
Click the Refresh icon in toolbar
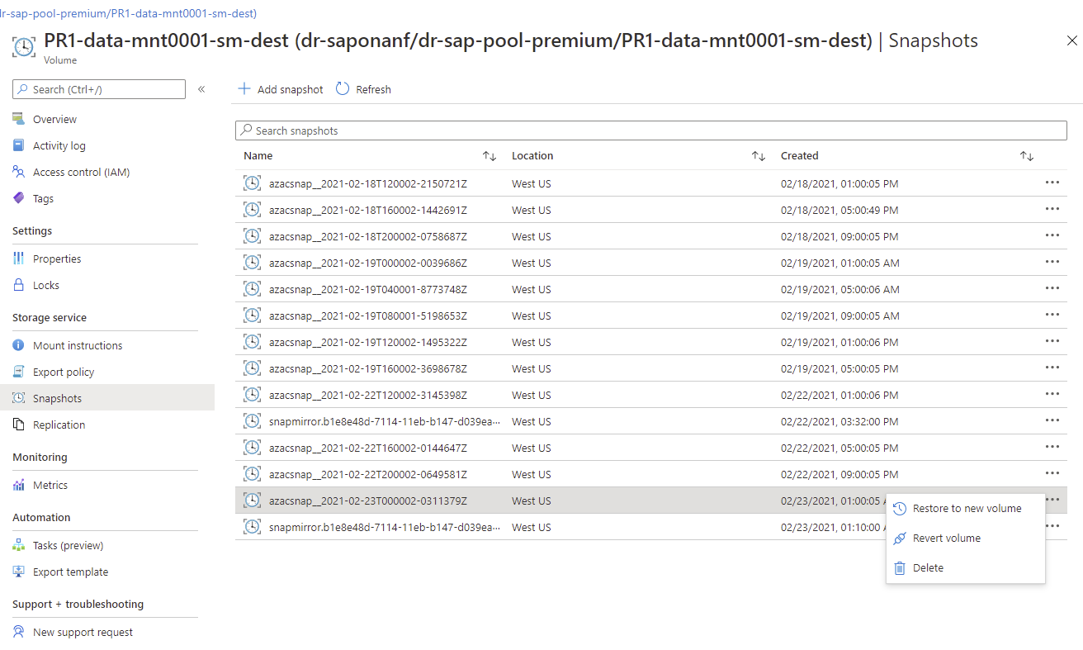pos(343,89)
